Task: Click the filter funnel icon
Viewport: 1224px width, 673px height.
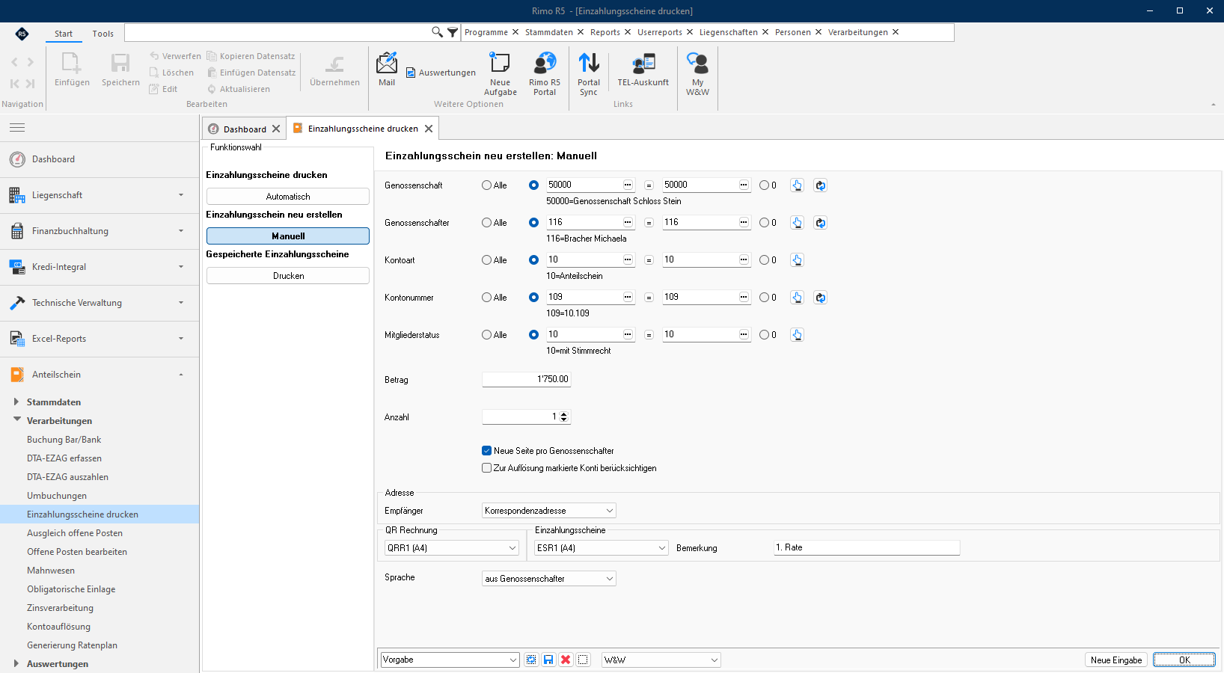Action: coord(453,32)
